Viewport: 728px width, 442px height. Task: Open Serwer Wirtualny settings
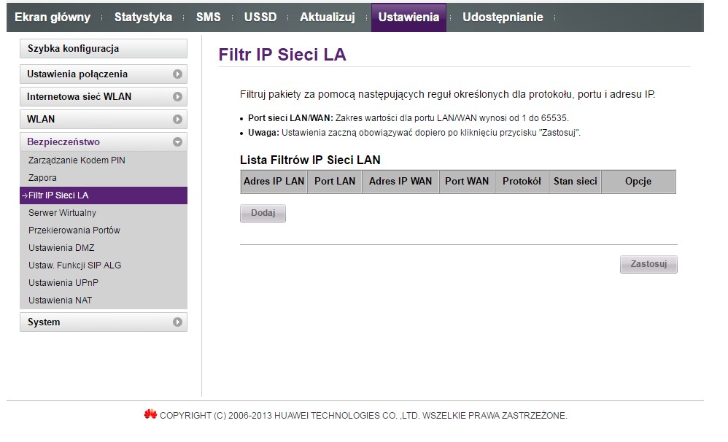pos(62,213)
